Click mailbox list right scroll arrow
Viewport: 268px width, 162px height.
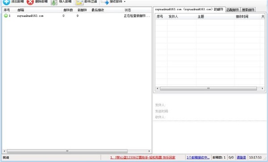149,151
